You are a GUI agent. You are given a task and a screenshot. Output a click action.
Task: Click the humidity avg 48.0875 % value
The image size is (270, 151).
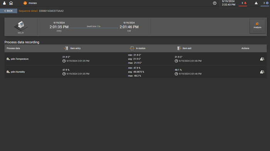tap(136, 72)
